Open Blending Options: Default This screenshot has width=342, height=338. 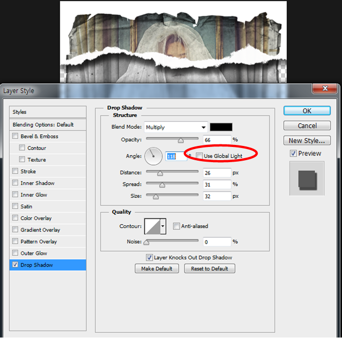tap(48, 125)
